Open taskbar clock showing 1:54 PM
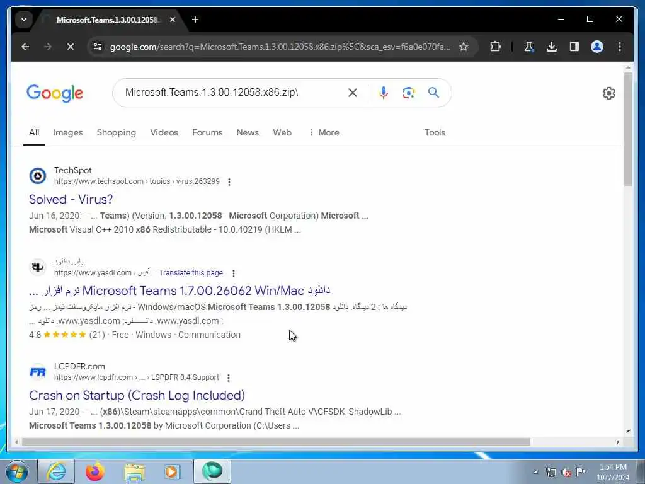 pos(613,472)
